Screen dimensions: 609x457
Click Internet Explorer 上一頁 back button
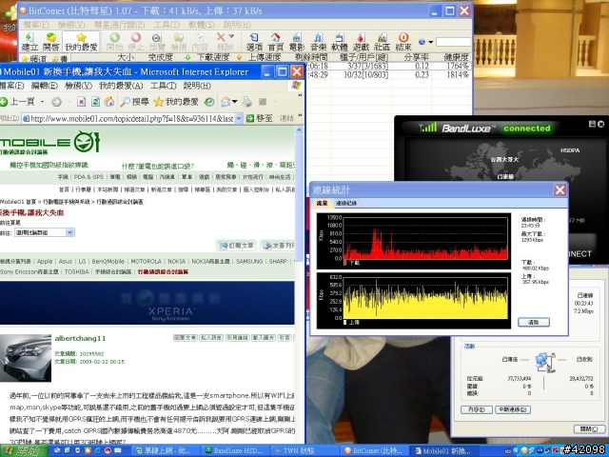click(x=18, y=102)
